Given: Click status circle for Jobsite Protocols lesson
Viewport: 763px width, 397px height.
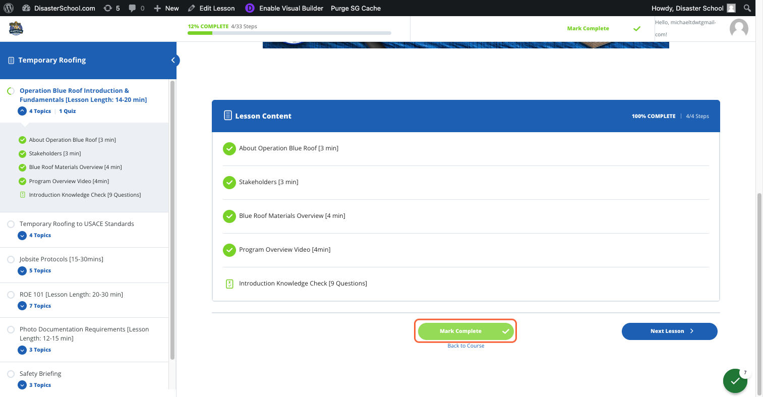Looking at the screenshot, I should tap(11, 259).
